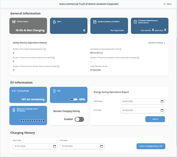Open calendar picker for Charging History Start Date
Image resolution: width=177 pixels, height=157 pixels.
[54, 146]
